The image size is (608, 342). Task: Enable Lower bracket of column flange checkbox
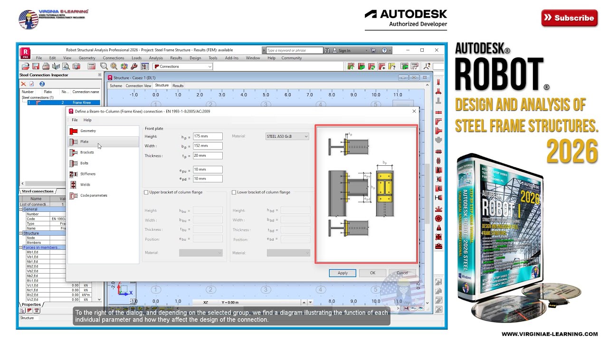[234, 192]
